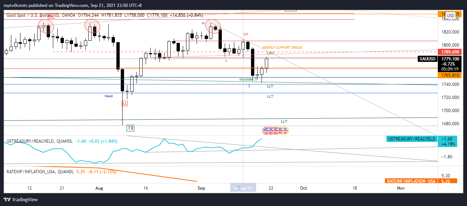
Task: Click the -1.80 level on the real yield axis
Action: pos(447,157)
